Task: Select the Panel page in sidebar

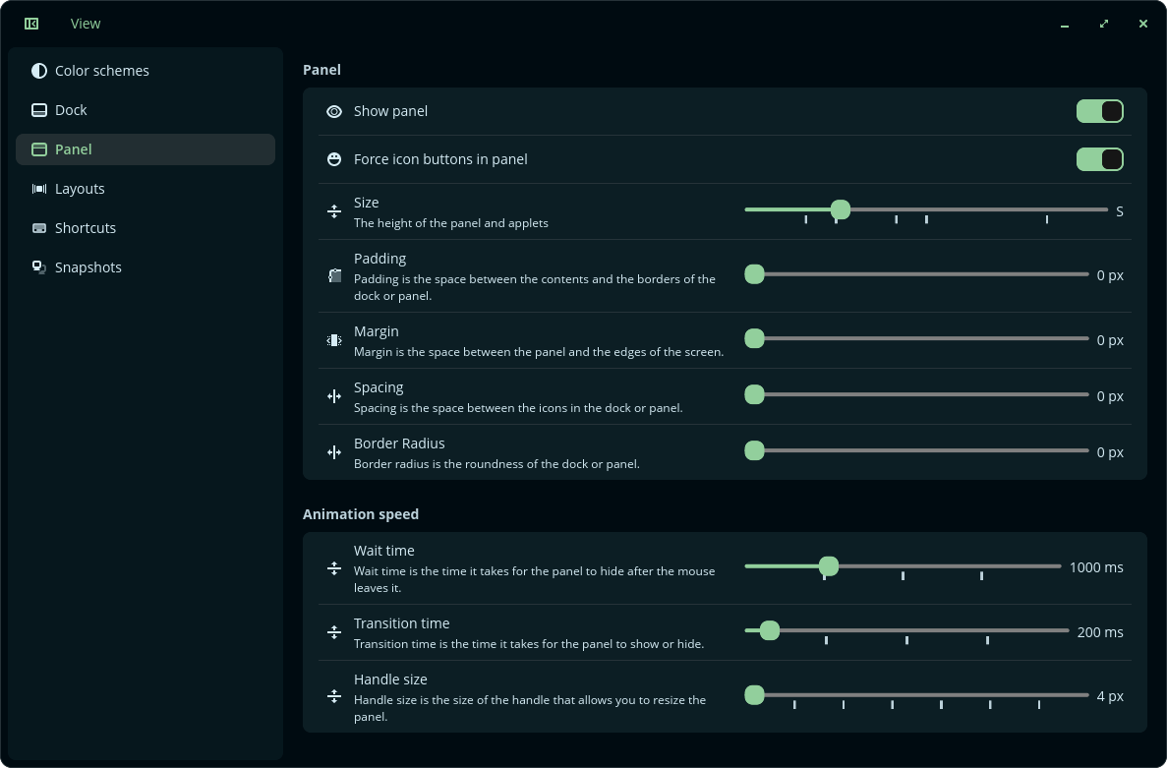Action: pos(146,149)
